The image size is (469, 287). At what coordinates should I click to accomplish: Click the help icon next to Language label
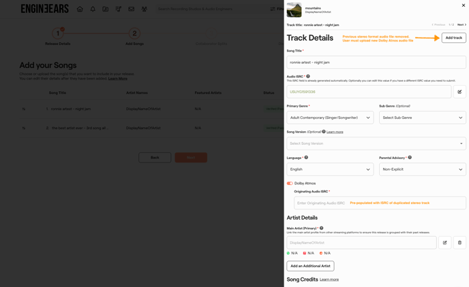(306, 157)
